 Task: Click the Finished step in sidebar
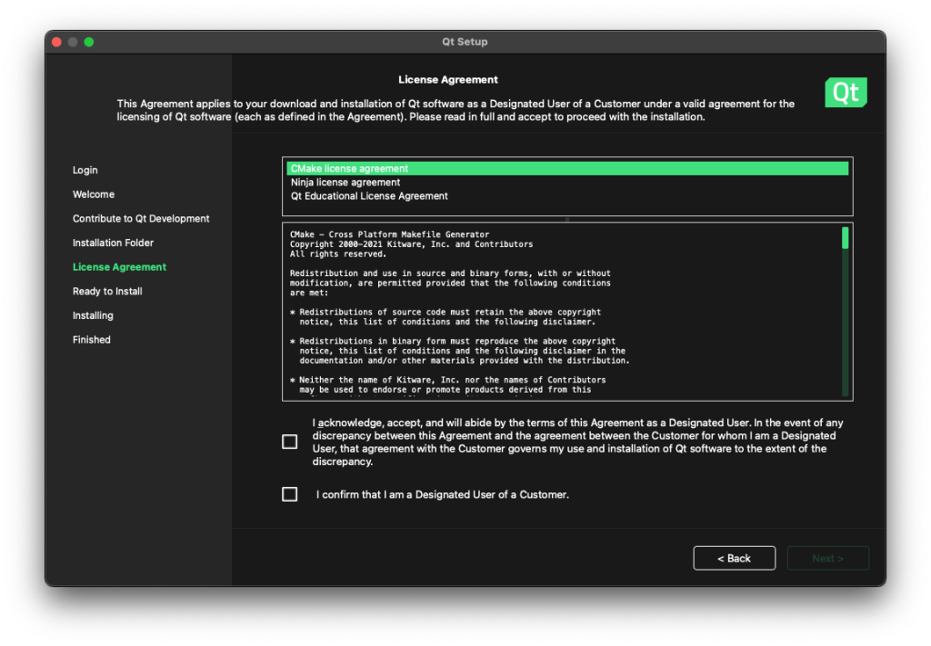92,340
